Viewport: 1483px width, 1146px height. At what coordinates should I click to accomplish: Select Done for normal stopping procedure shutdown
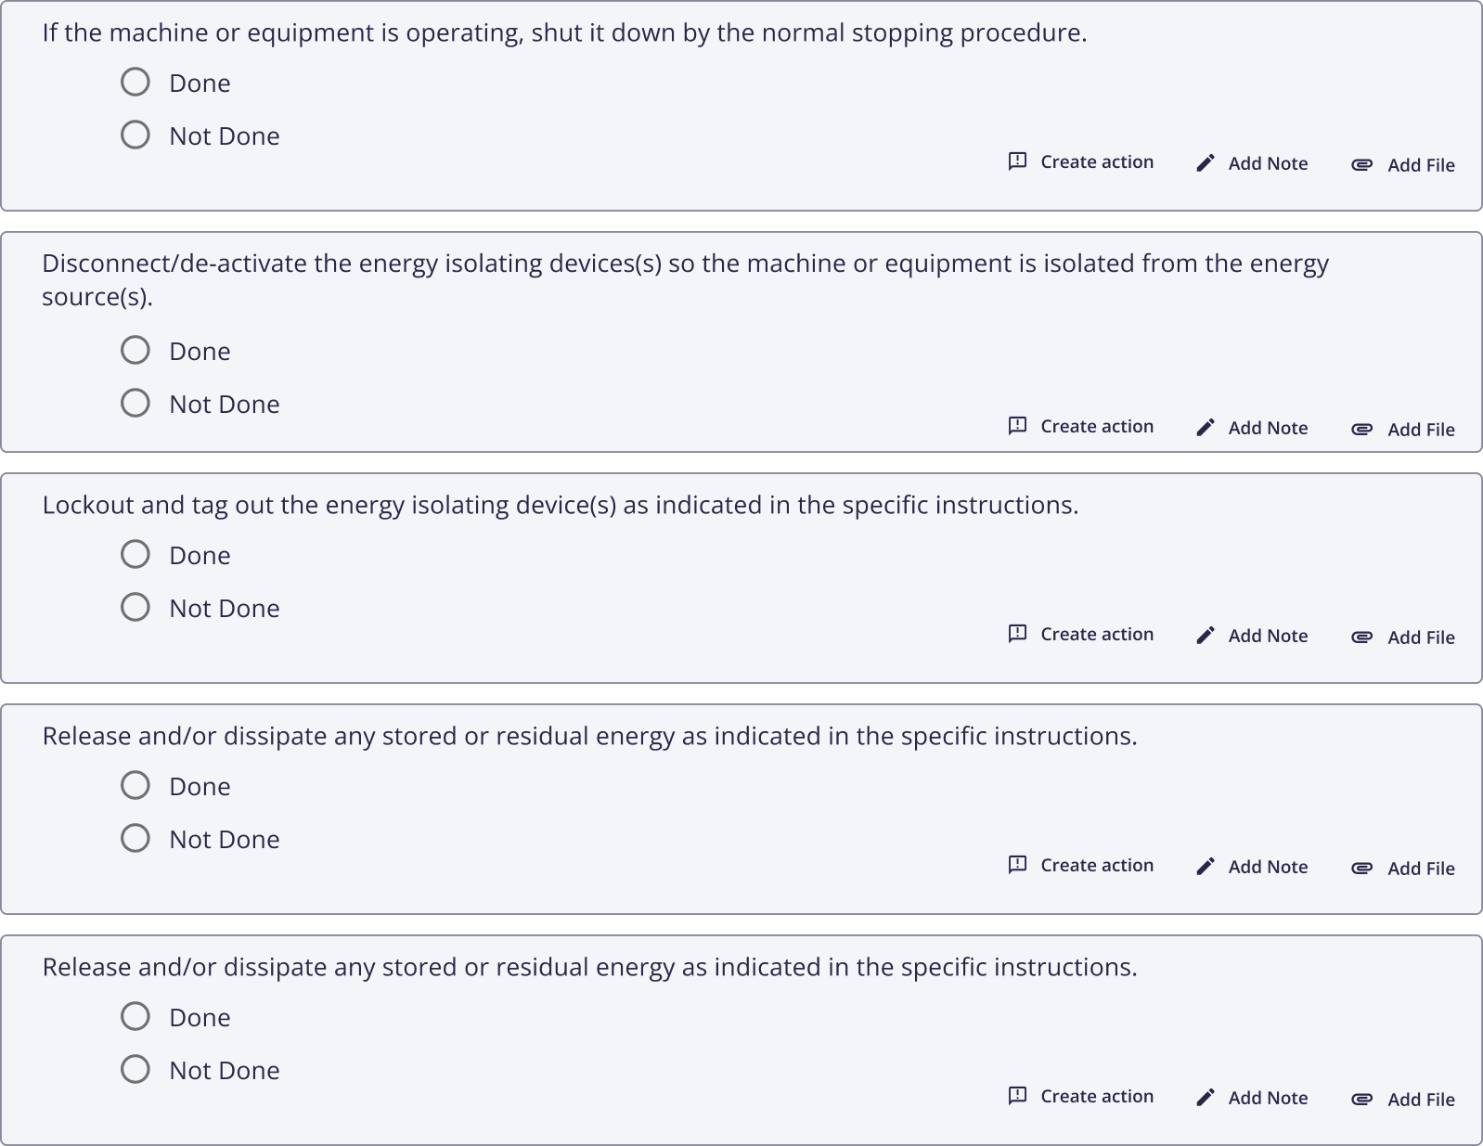click(135, 83)
